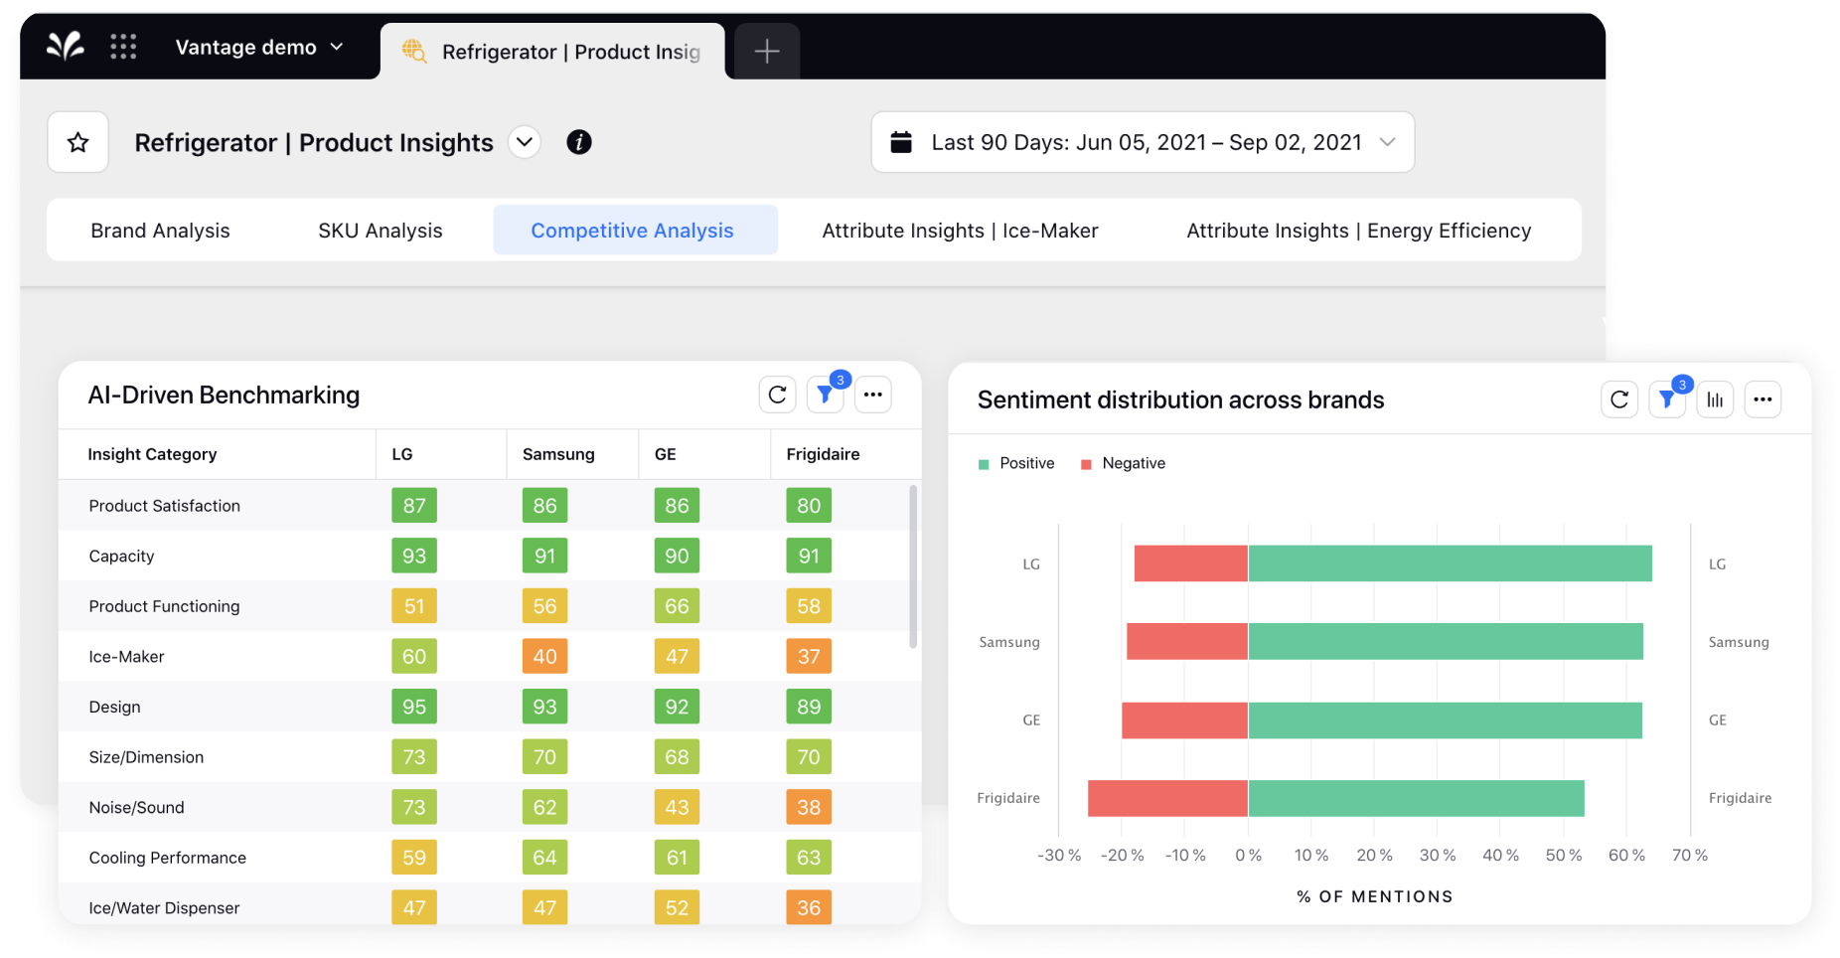Click the benchmarking table vertical scrollbar
The image size is (1840, 958).
pos(913,566)
